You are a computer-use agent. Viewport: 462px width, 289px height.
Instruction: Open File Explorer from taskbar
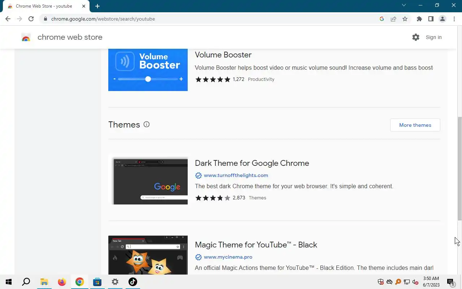[44, 282]
